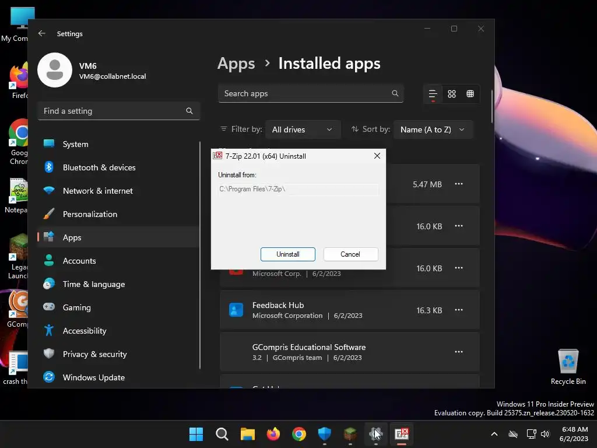Open Windows Update settings
Viewport: 597px width, 448px height.
(118, 377)
